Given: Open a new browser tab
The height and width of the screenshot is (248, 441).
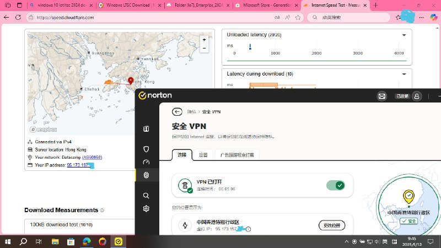Looking at the screenshot, I should point(375,5).
